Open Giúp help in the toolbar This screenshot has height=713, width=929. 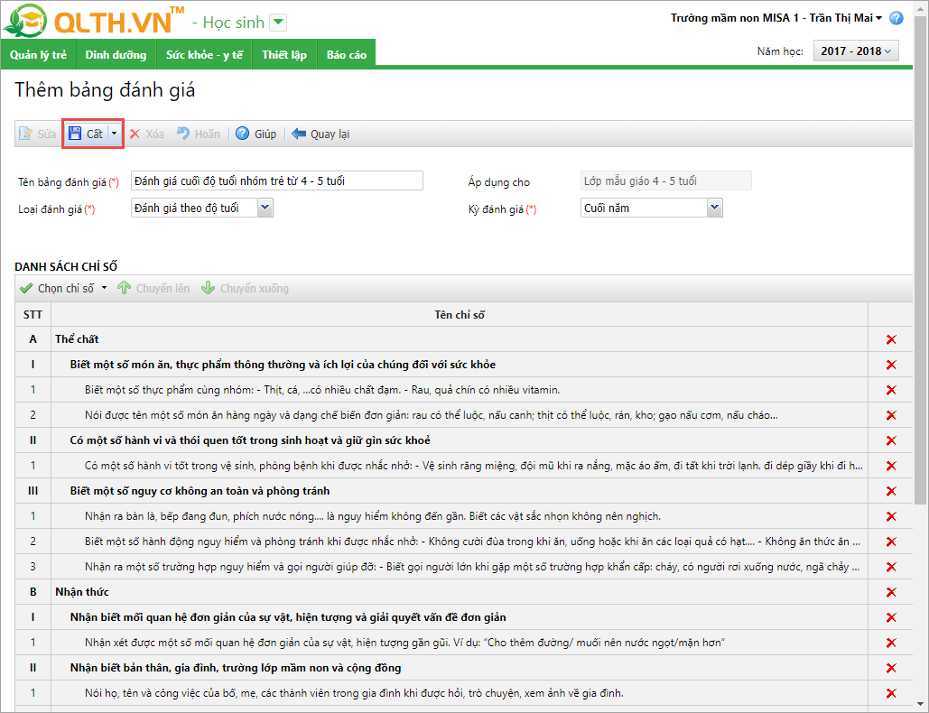[x=255, y=134]
